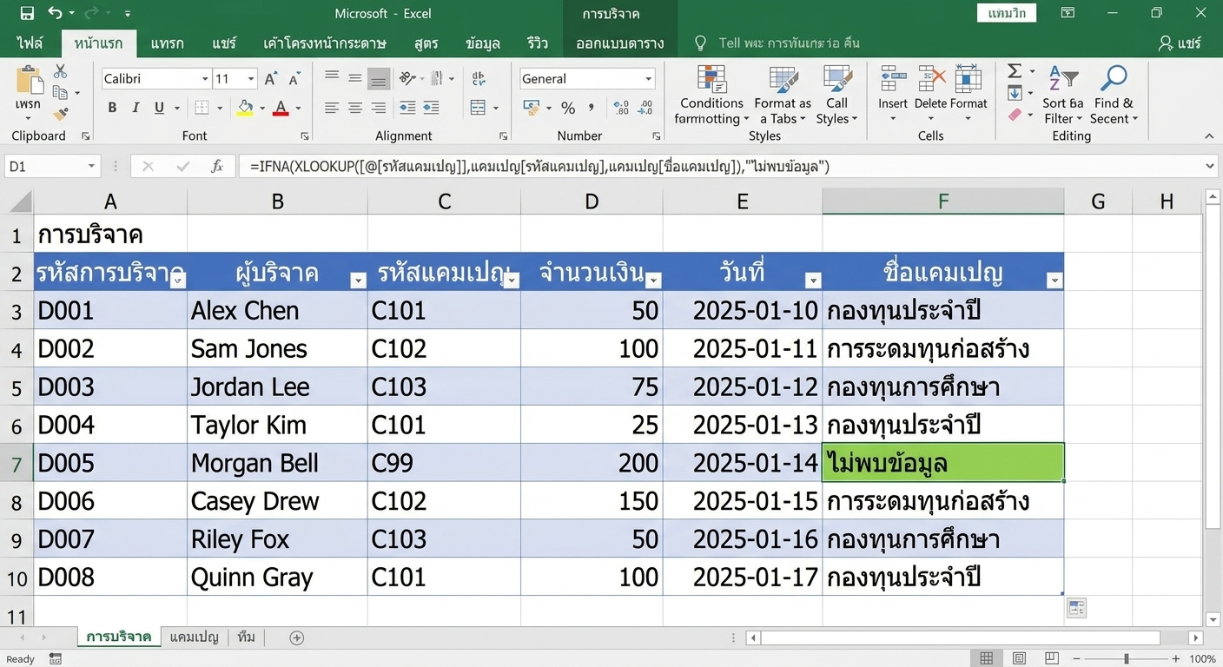Viewport: 1223px width, 667px height.
Task: Save the workbook with the floppy disk icon
Action: tap(27, 13)
